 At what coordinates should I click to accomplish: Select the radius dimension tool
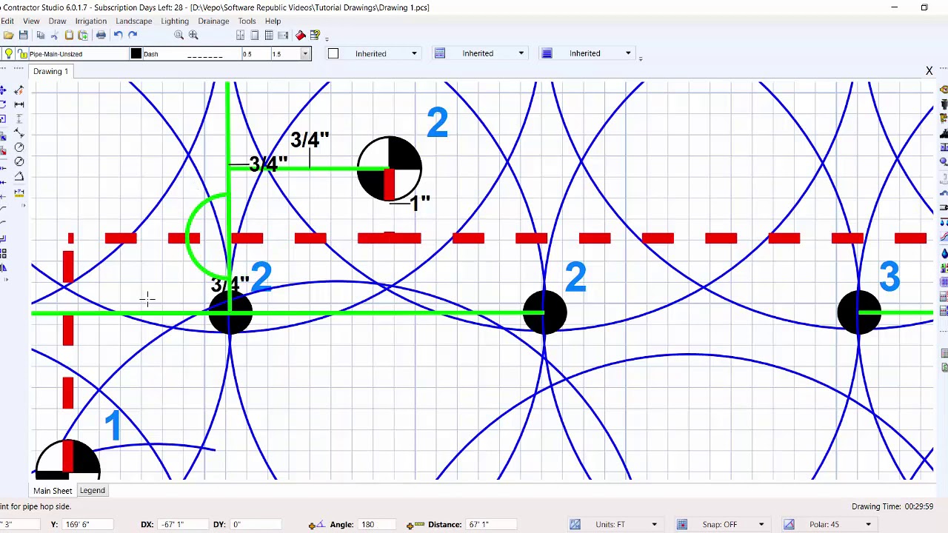[19, 147]
